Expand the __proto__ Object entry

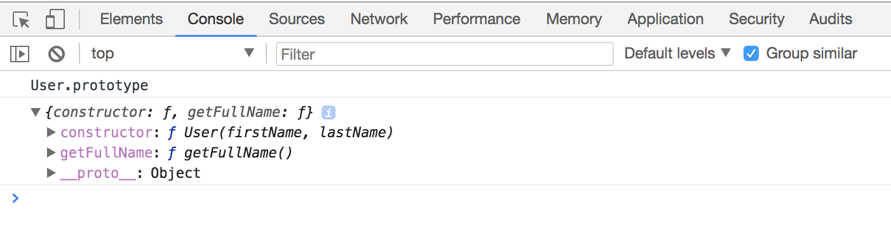[51, 173]
